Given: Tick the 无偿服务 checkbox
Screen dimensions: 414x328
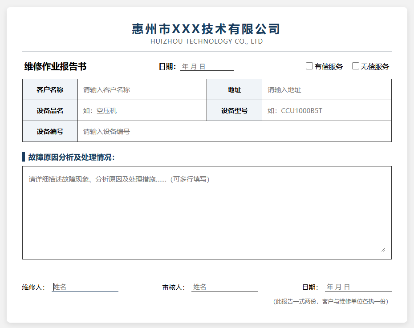Looking at the screenshot, I should click(x=356, y=66).
